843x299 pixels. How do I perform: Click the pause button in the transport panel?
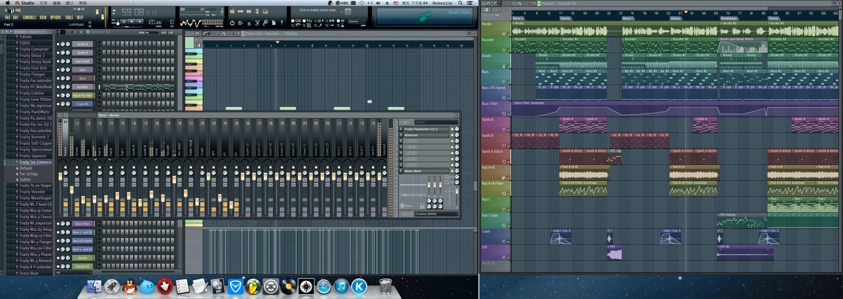coord(124,21)
